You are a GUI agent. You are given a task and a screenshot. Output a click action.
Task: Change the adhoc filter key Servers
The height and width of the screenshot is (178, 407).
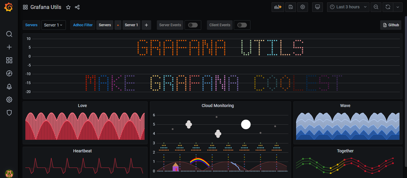(x=105, y=25)
